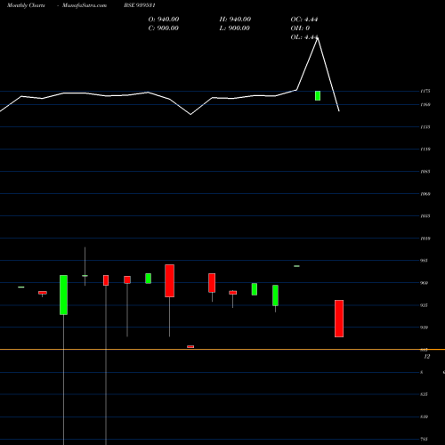Click the green candle under the line peak
The width and height of the screenshot is (445, 445).
318,95
